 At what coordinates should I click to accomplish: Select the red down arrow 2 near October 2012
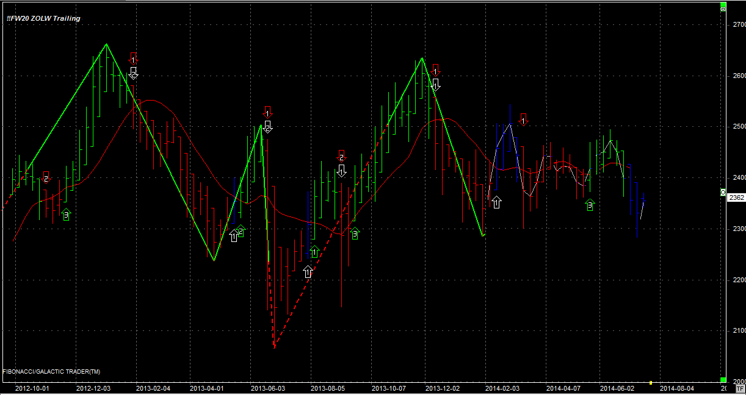click(46, 178)
